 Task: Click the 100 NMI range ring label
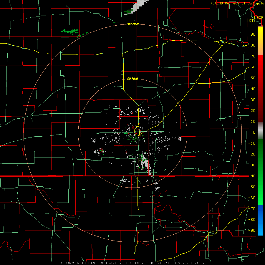(132, 24)
